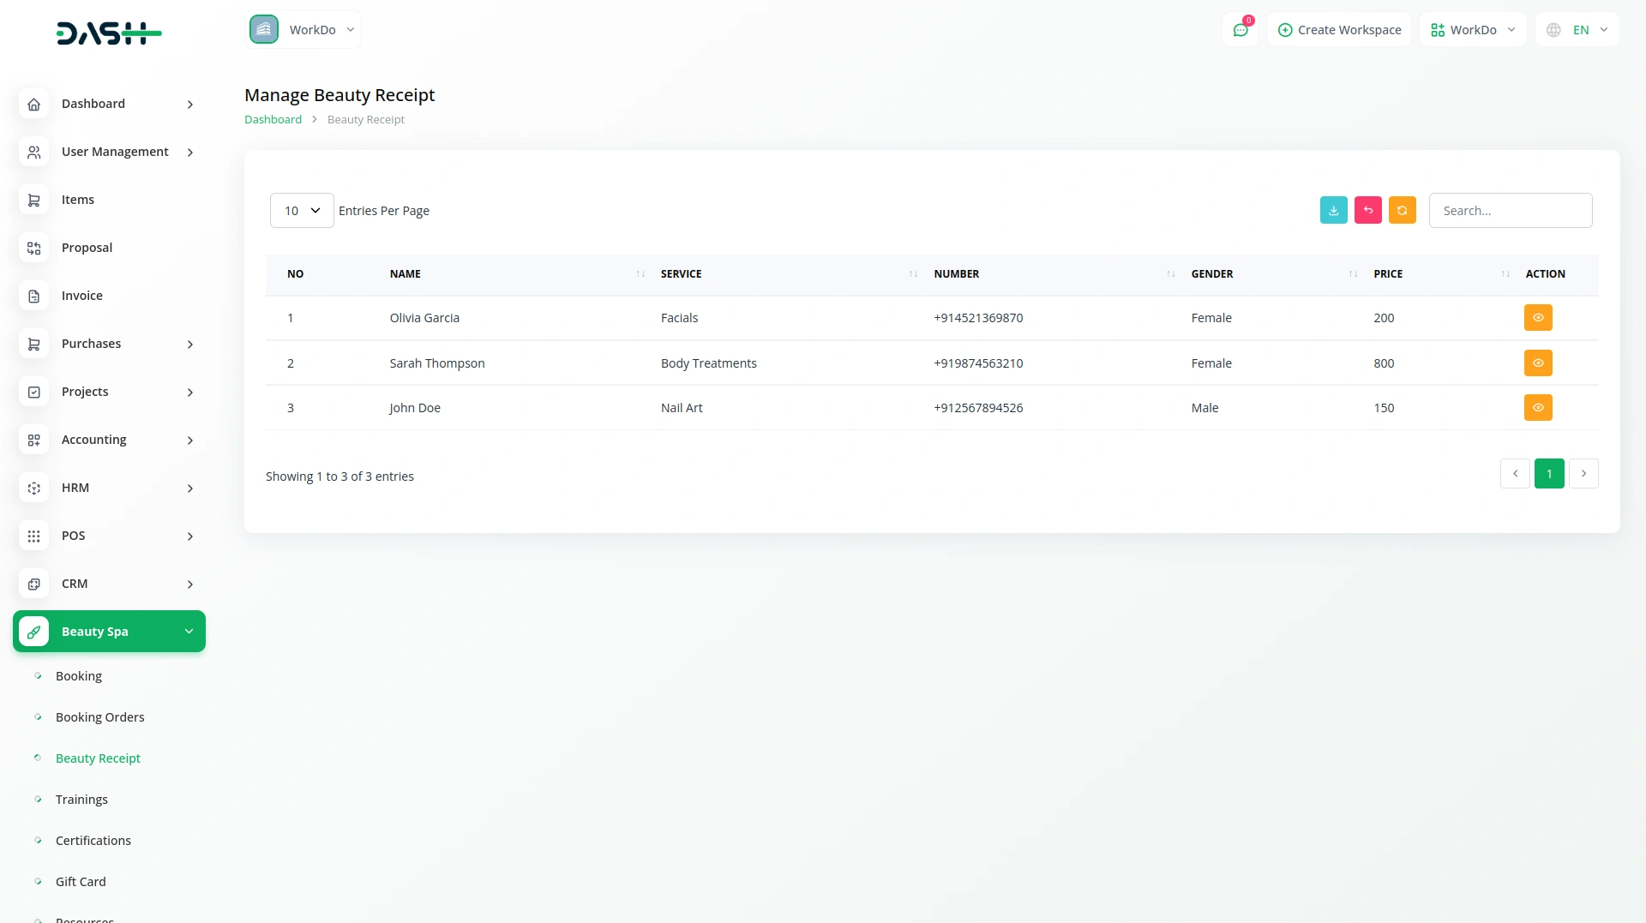Click the Proposal sidebar icon

point(33,248)
